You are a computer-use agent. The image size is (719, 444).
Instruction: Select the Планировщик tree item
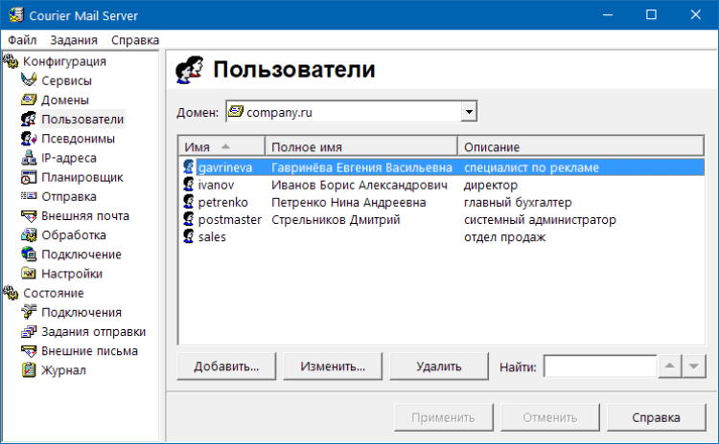(x=82, y=177)
